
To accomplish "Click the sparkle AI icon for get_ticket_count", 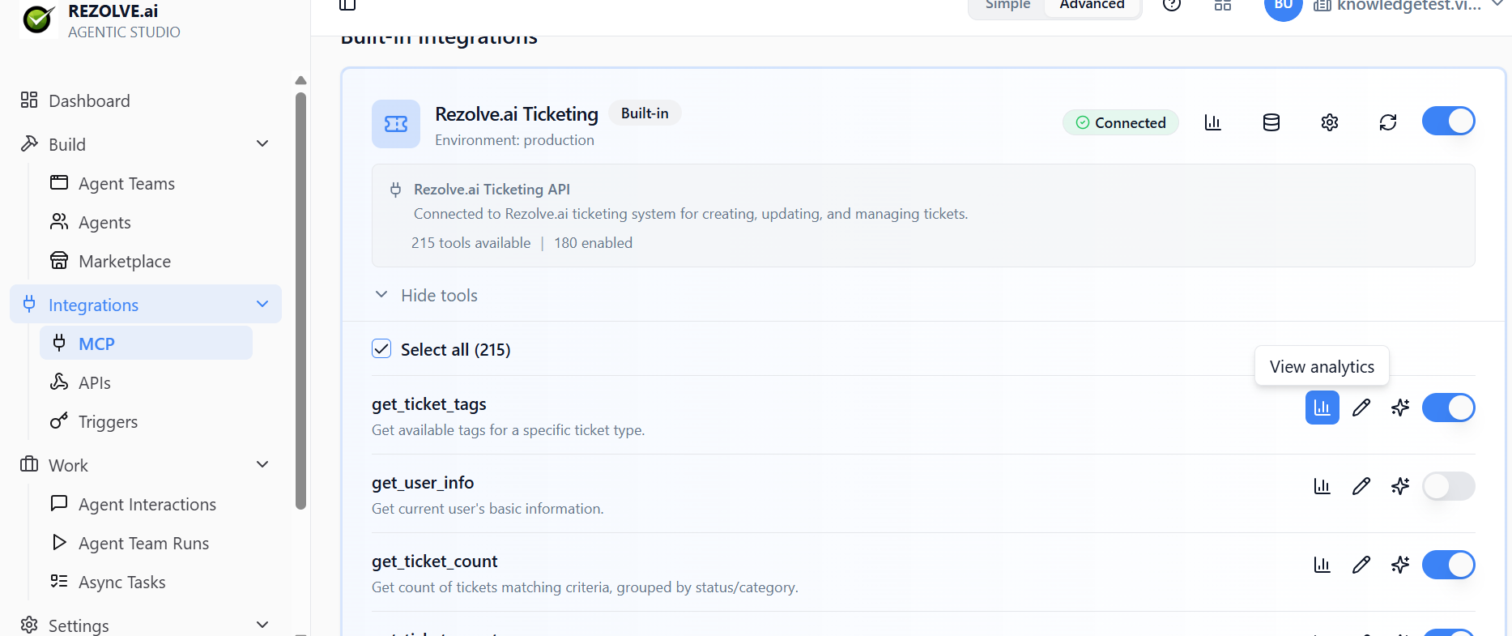I will [x=1400, y=565].
